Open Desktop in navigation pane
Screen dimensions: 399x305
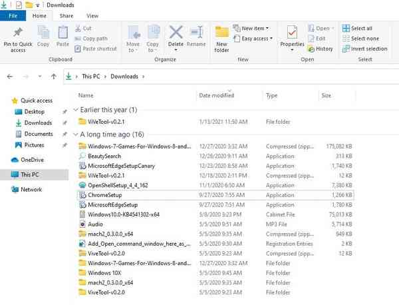point(30,112)
